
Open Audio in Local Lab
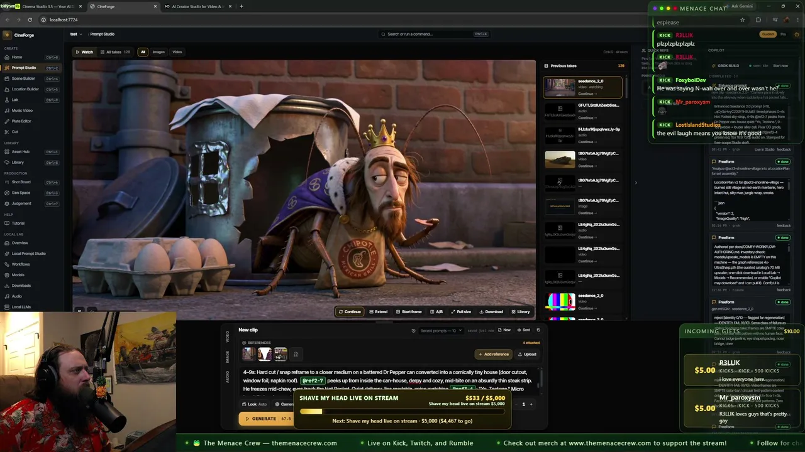tap(31, 296)
